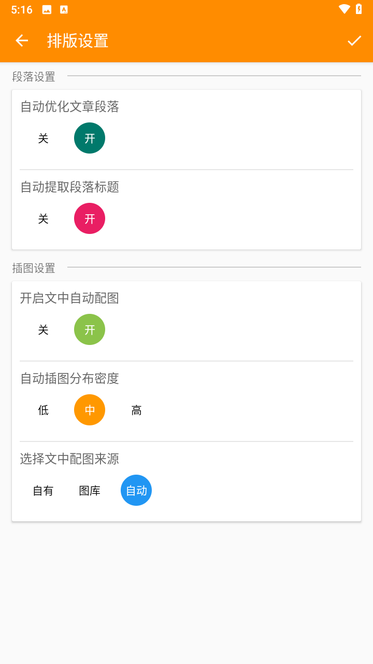This screenshot has width=373, height=664.
Task: Confirm settings with the checkmark icon
Action: pos(354,40)
